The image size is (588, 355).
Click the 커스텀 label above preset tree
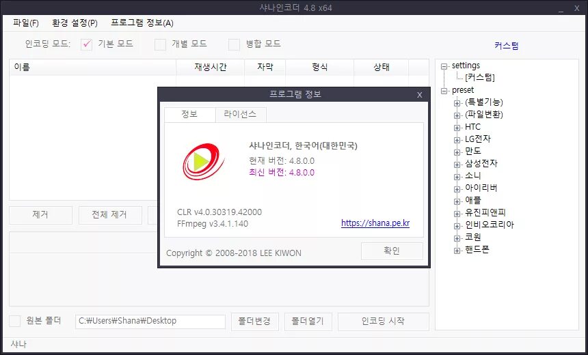point(506,46)
